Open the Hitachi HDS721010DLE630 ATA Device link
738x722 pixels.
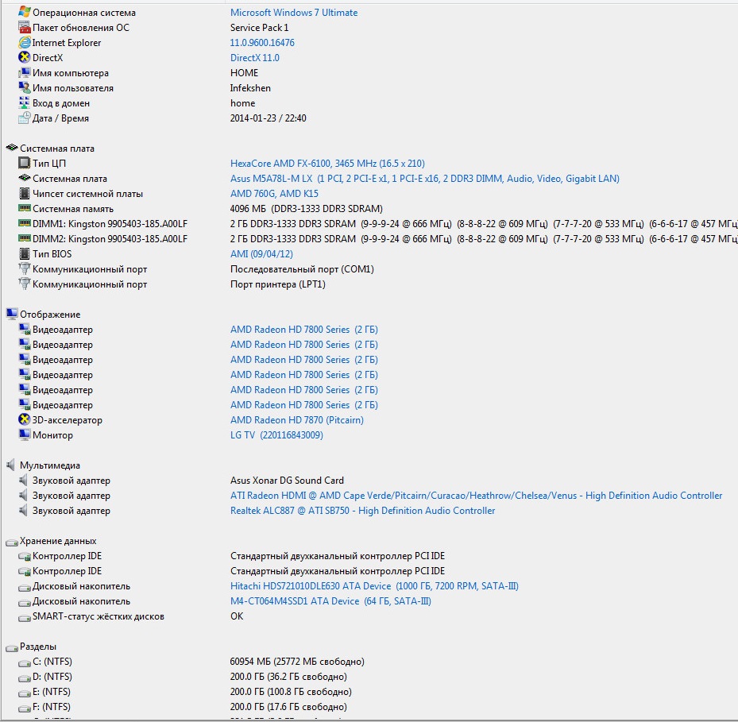tap(375, 586)
